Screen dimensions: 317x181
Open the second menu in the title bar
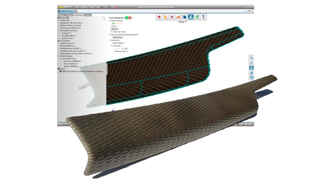tap(84, 7)
